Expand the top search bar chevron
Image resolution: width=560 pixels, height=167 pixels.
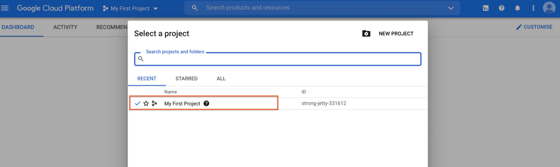[451, 8]
